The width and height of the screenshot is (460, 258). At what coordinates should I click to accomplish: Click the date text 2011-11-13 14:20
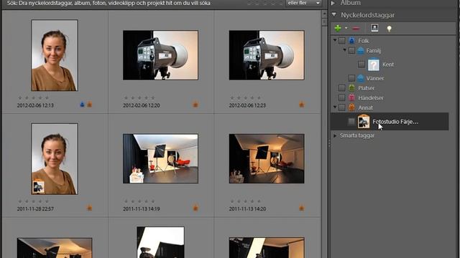[x=247, y=209]
